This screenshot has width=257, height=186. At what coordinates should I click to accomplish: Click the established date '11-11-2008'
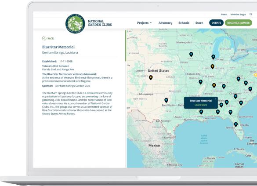[x=66, y=62]
